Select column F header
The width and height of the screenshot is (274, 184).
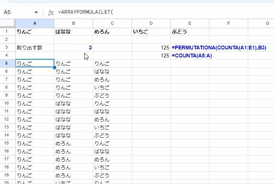pos(228,24)
